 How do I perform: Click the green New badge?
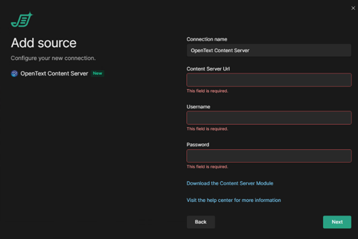[x=98, y=74]
